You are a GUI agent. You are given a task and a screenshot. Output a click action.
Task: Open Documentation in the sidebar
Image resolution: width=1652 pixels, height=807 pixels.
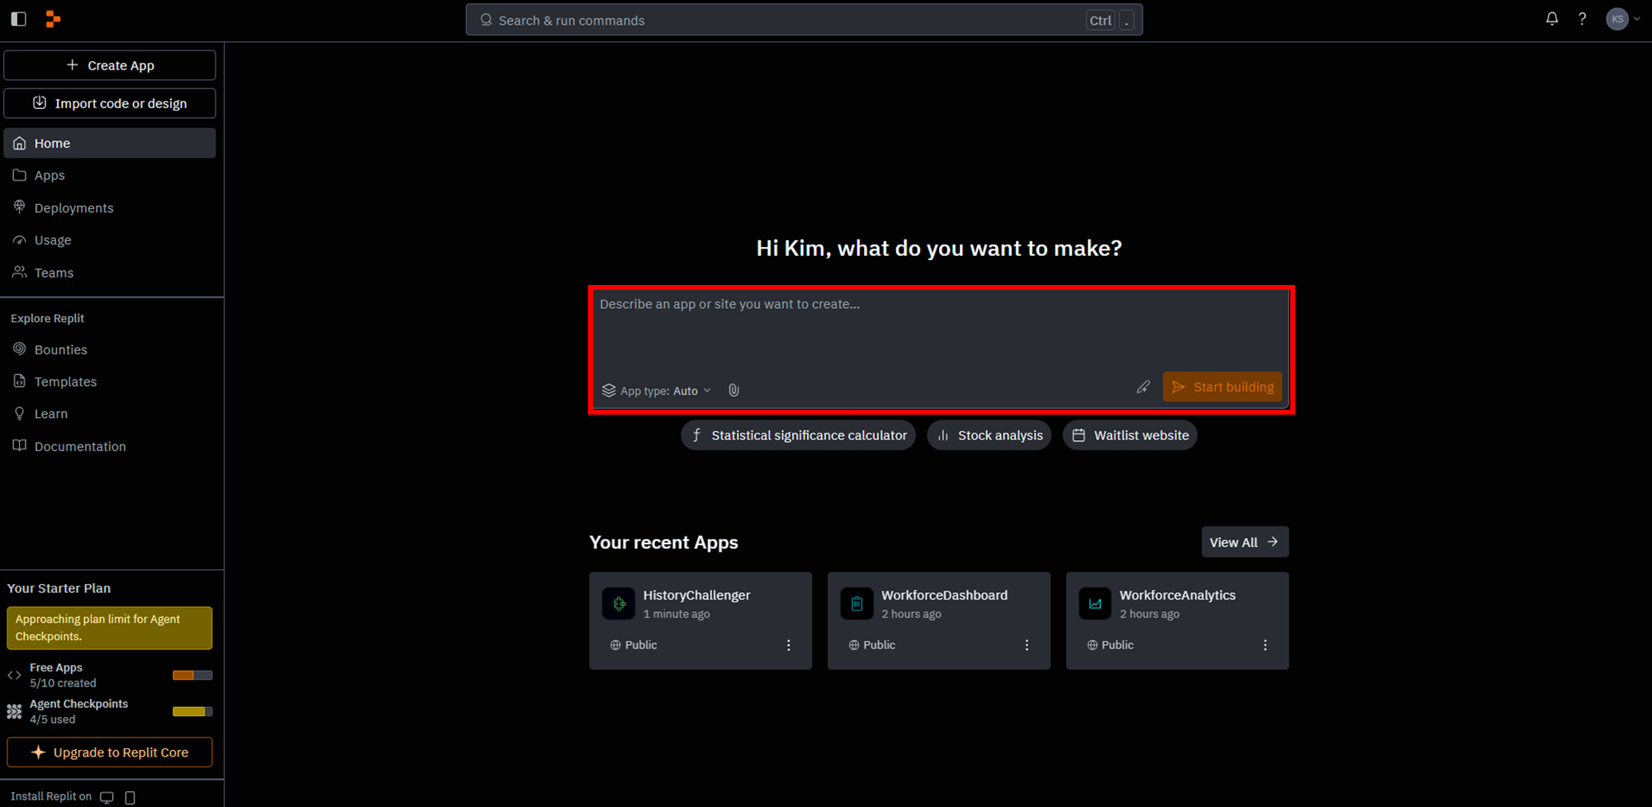click(110, 446)
